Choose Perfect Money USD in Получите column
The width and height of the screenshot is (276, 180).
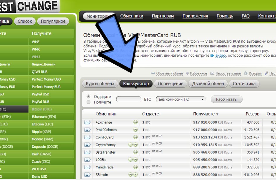(51, 79)
